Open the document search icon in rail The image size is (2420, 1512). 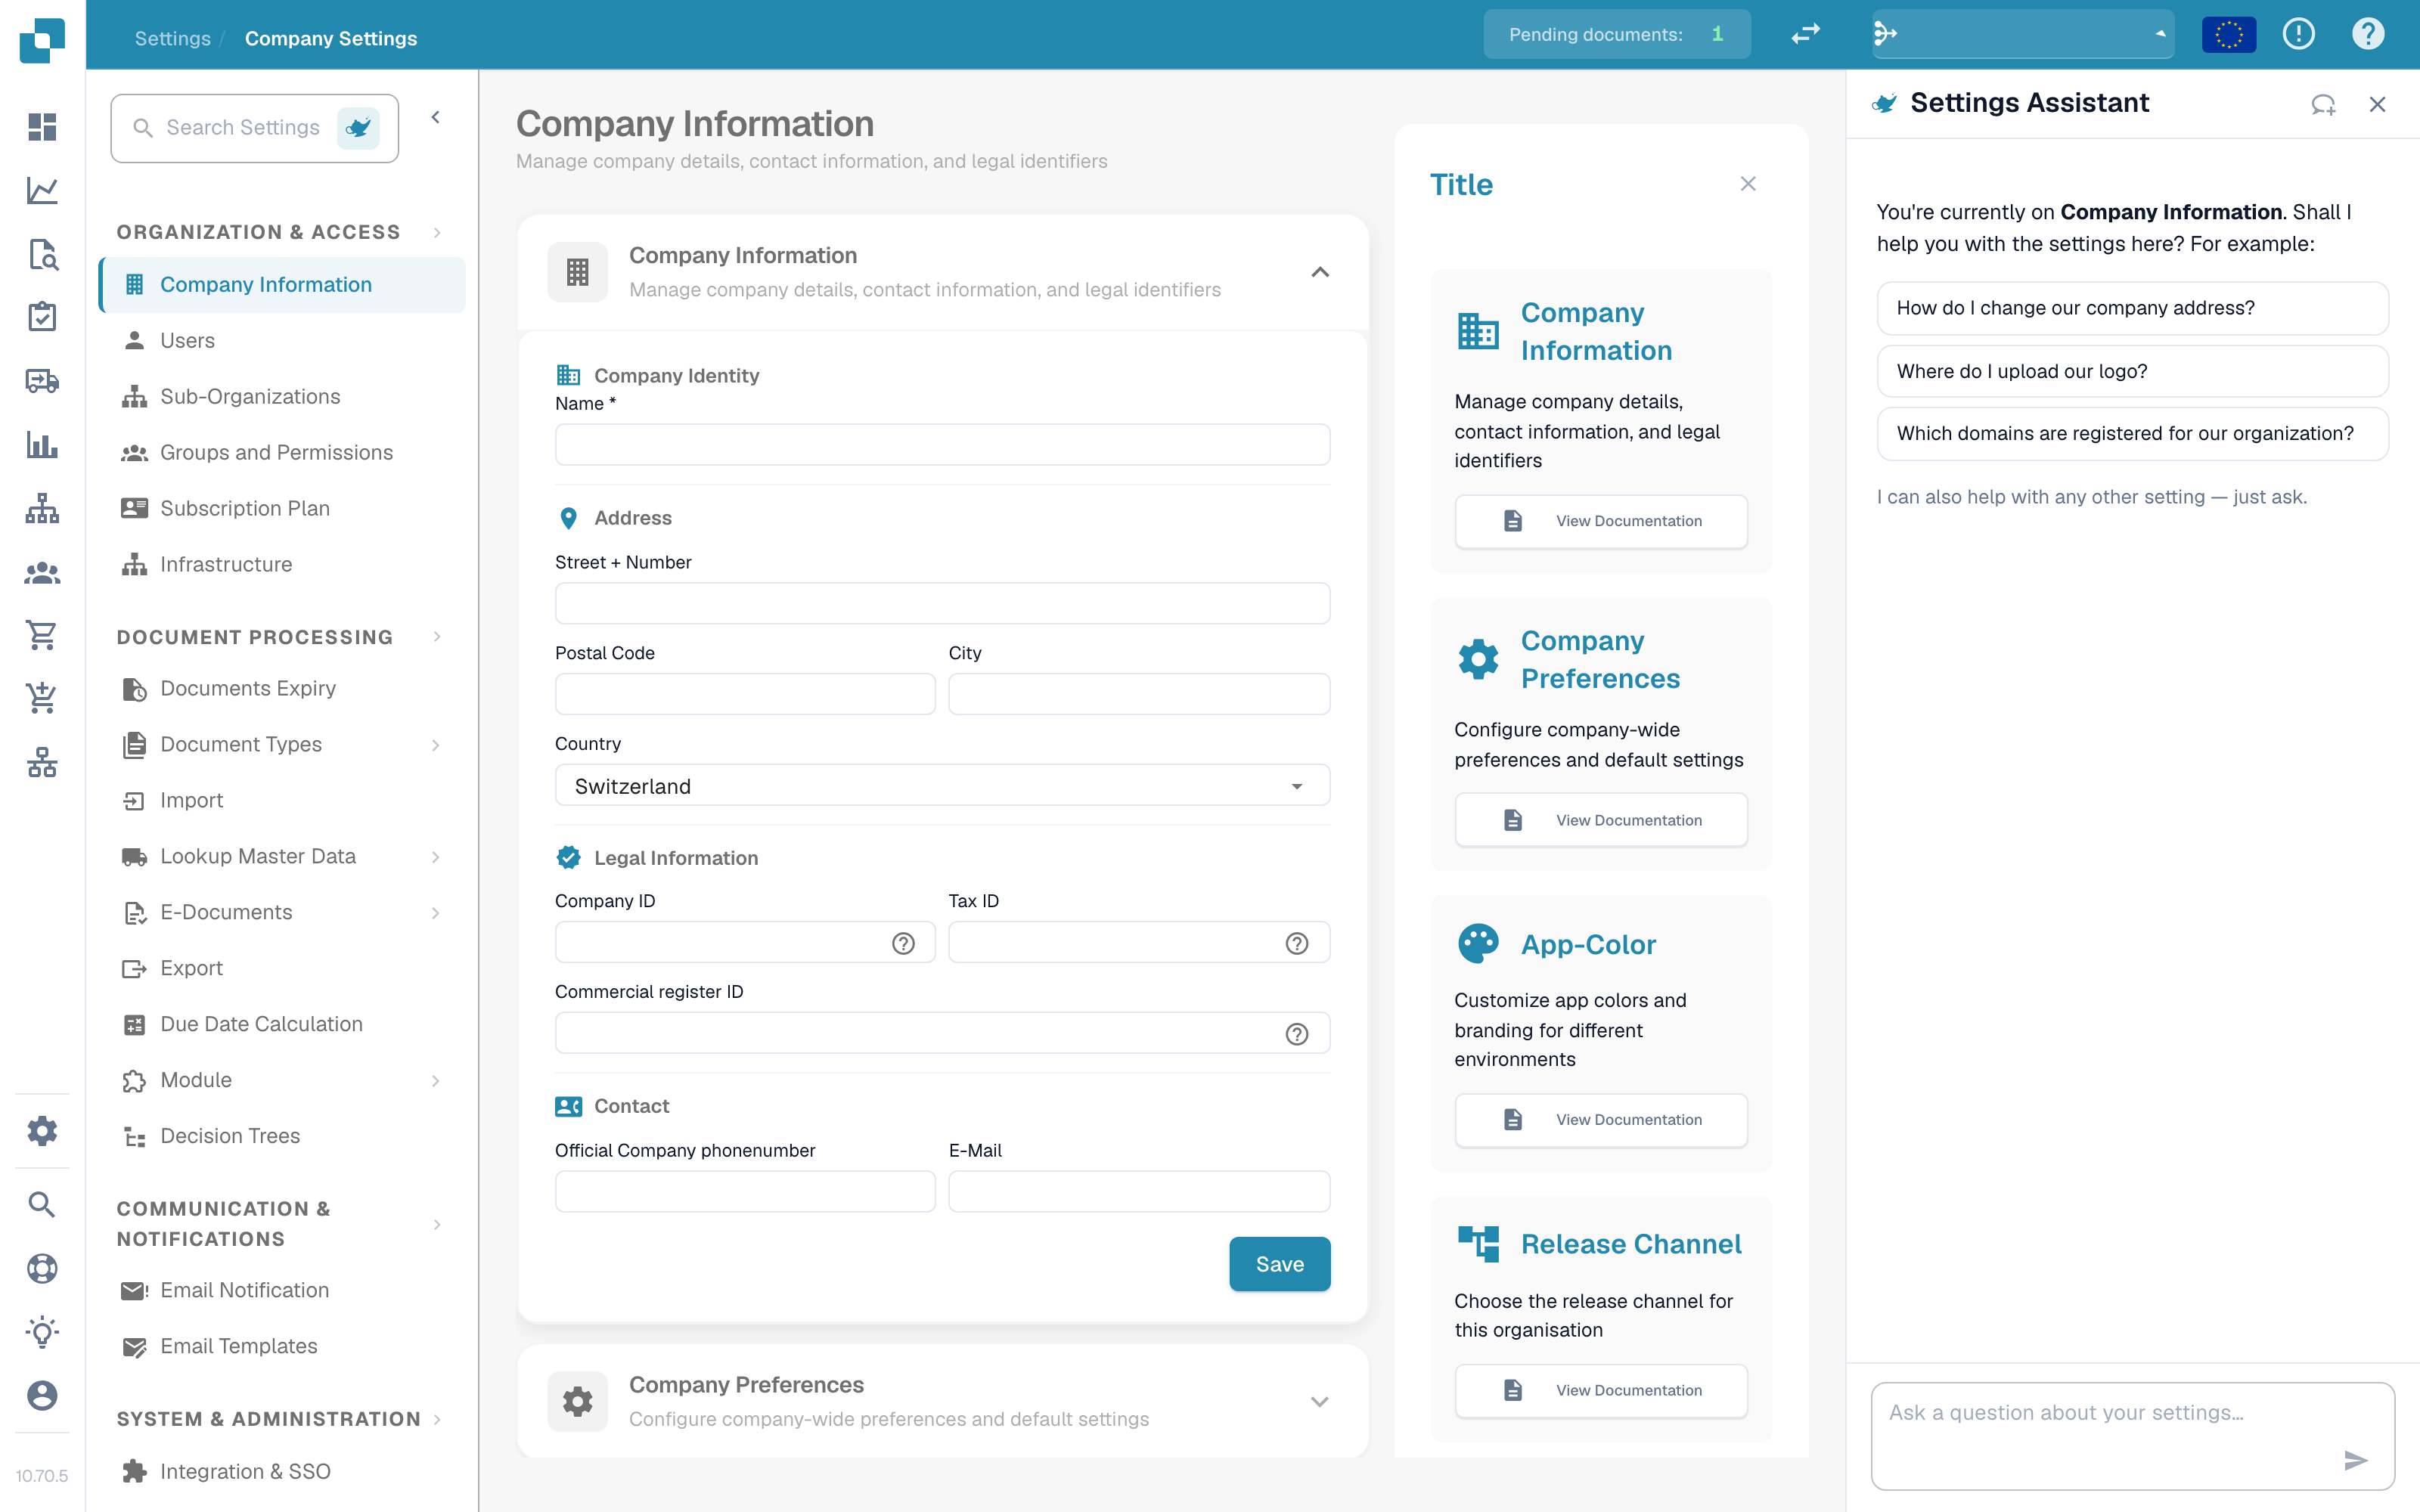[x=42, y=254]
